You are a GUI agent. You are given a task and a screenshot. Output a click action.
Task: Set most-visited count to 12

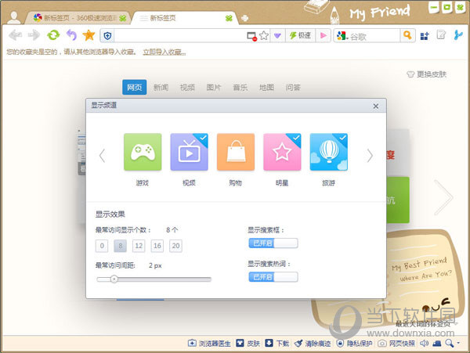tap(139, 246)
